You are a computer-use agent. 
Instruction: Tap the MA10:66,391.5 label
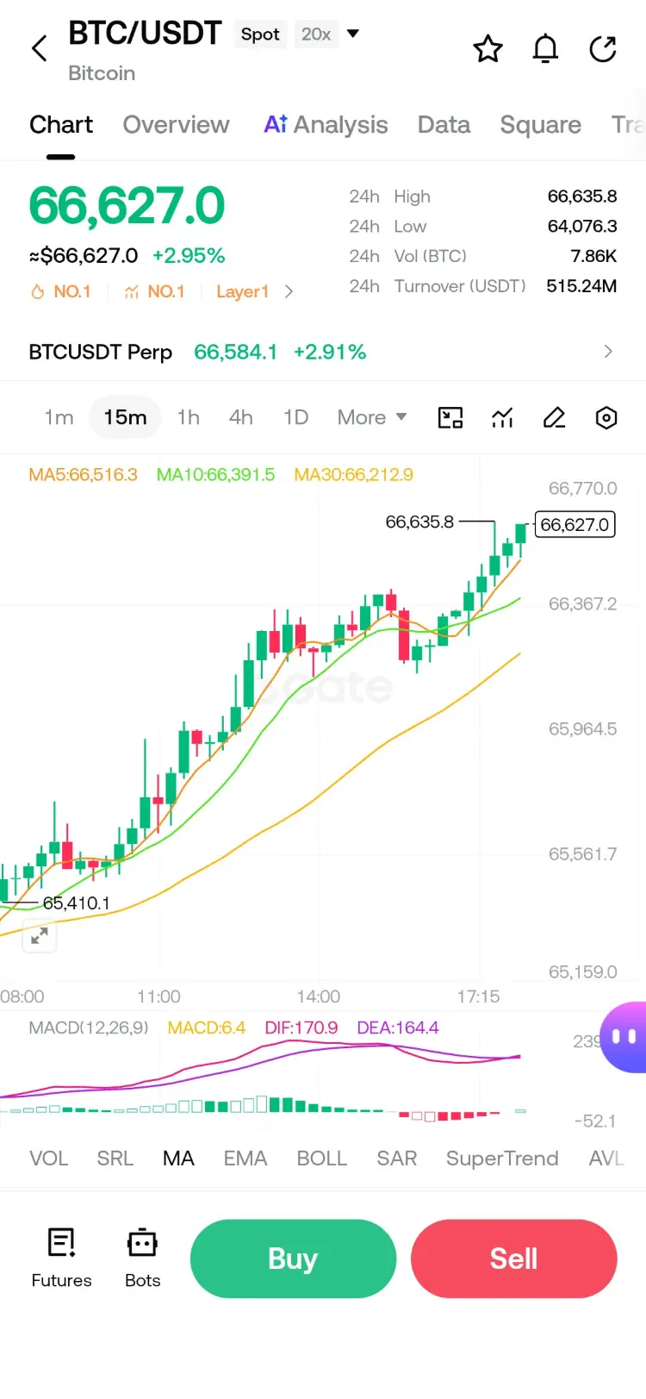[x=215, y=475]
